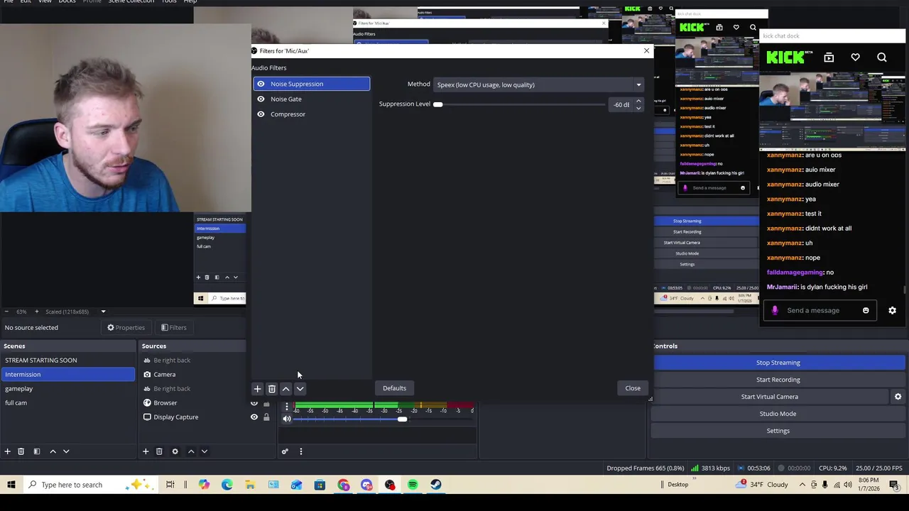Select the Noise Gate filter
Screen dimensions: 909x511
pyautogui.click(x=311, y=99)
